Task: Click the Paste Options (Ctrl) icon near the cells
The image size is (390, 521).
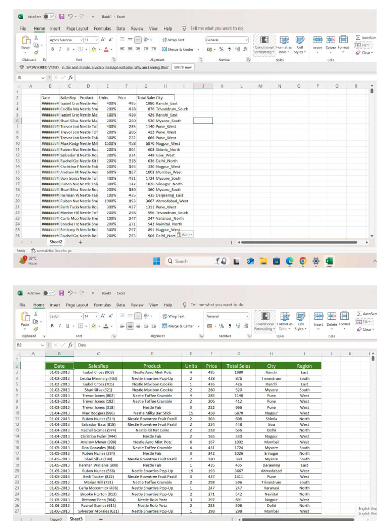Action: click(185, 234)
